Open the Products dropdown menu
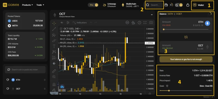 pyautogui.click(x=28, y=5)
